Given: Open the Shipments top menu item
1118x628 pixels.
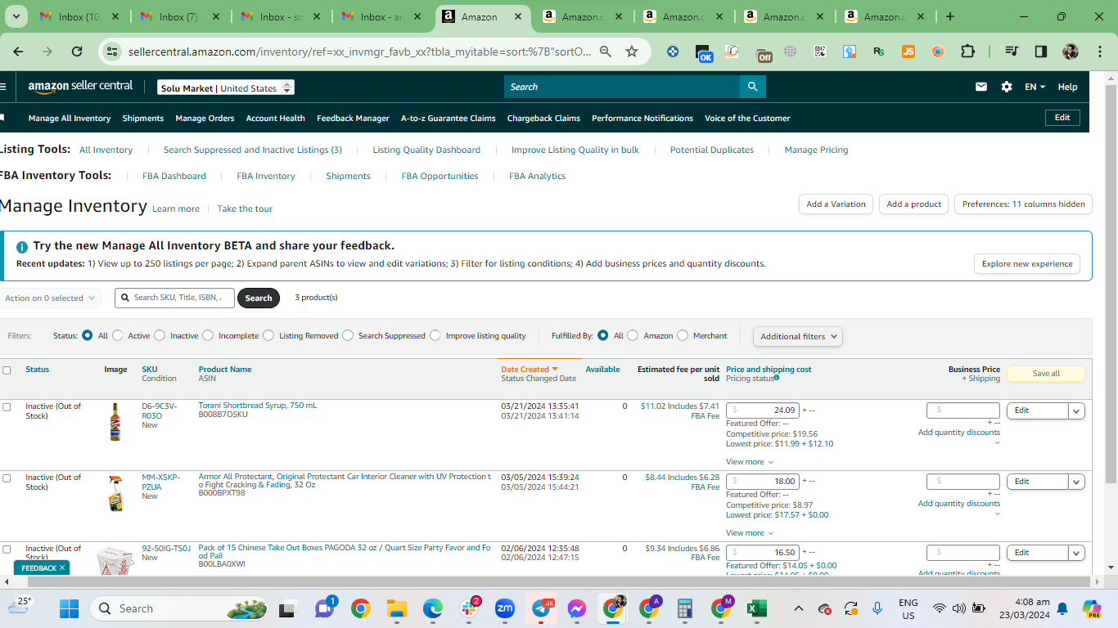Looking at the screenshot, I should tap(143, 118).
